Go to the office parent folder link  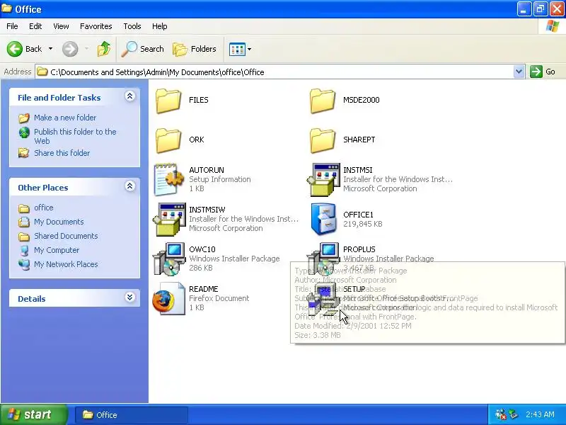(43, 208)
